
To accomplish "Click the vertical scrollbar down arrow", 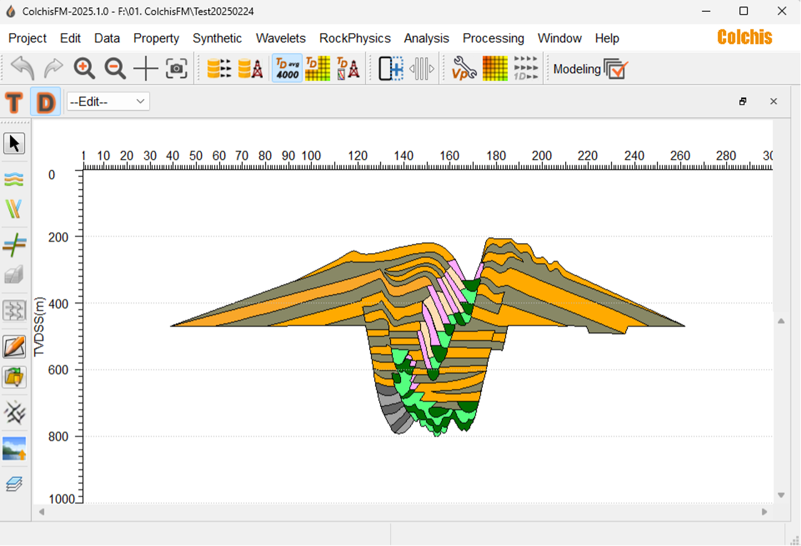I will tap(781, 496).
